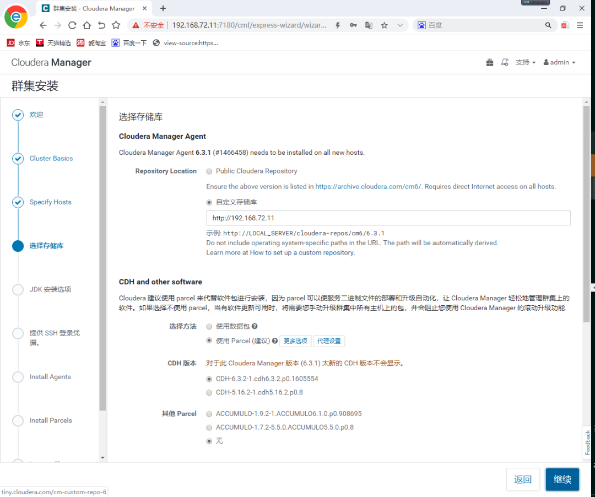Click the browser address bar URL
The height and width of the screenshot is (497, 595).
point(250,25)
